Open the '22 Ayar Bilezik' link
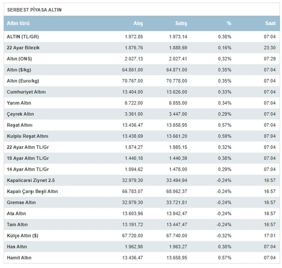The width and height of the screenshot is (282, 268). point(23,48)
